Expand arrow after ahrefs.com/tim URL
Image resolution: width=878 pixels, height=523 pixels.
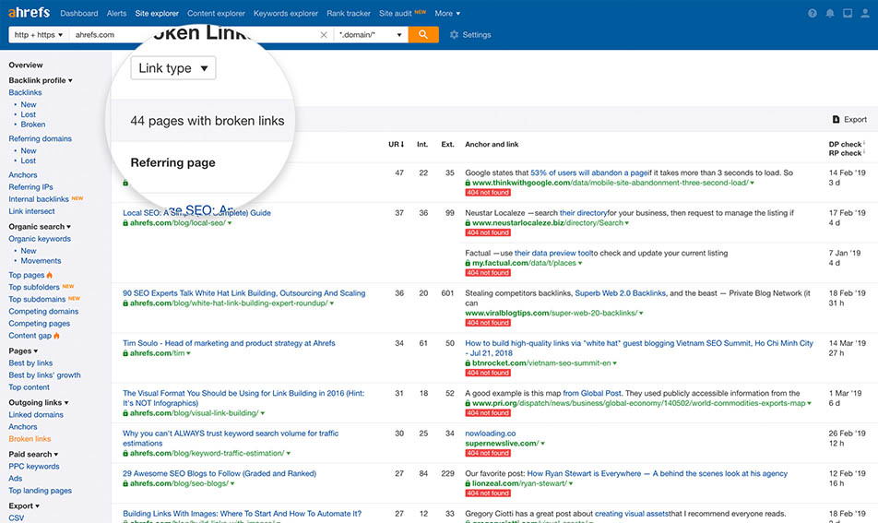[x=189, y=353]
